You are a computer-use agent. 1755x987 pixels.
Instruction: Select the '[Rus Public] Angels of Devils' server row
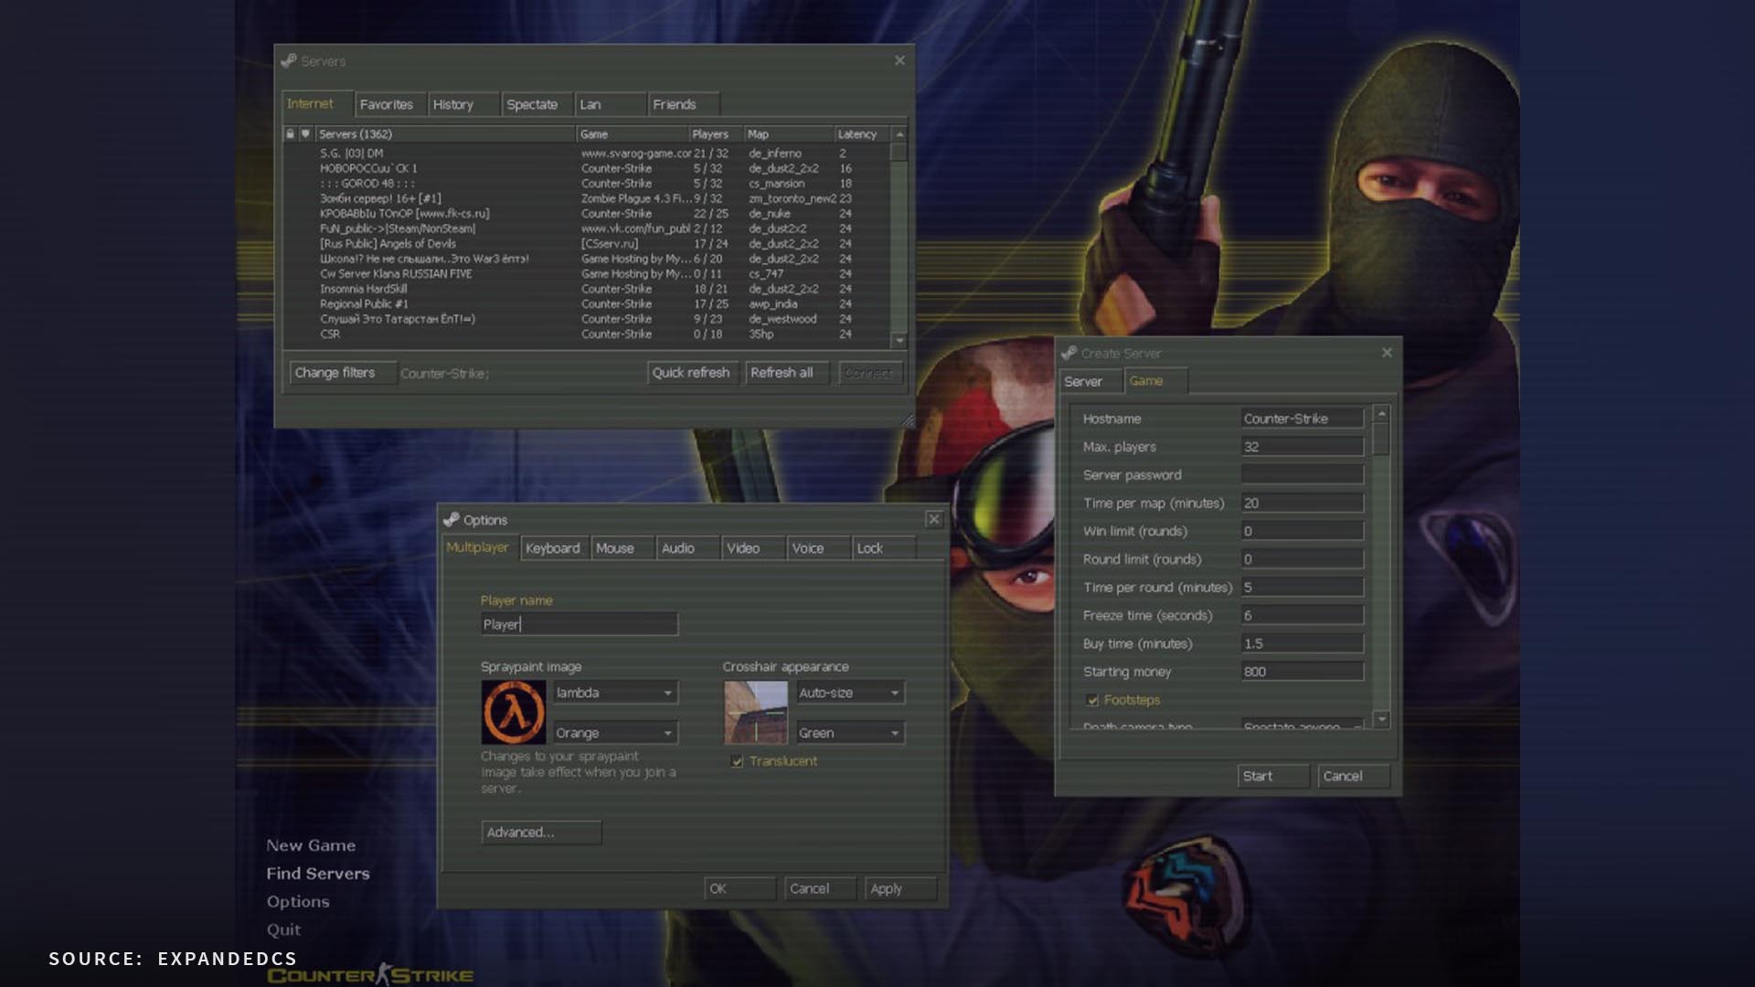585,244
